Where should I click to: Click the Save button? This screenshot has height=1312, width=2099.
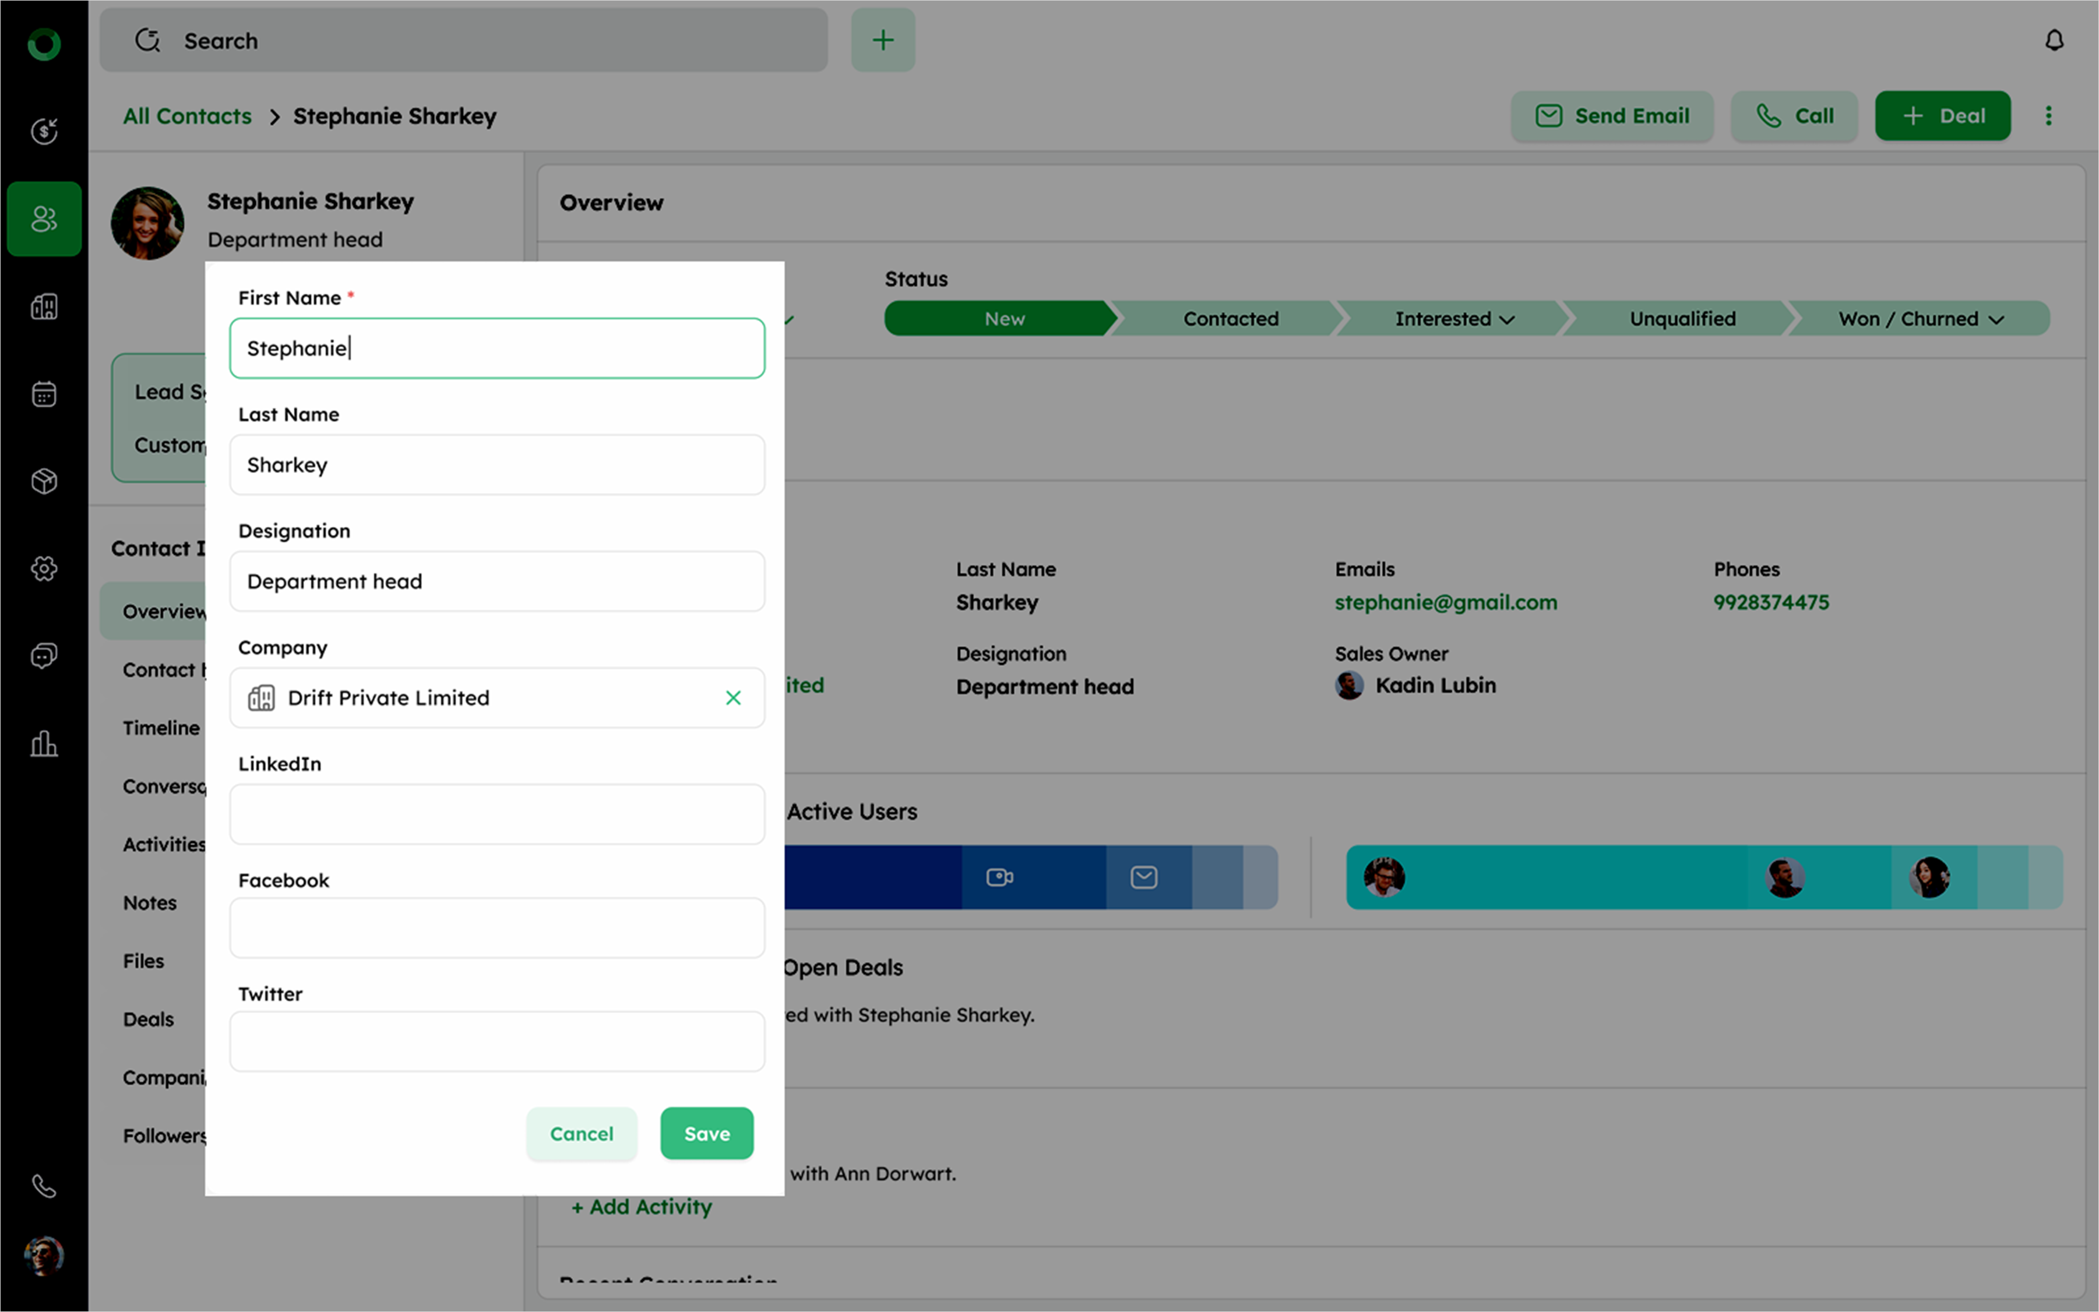(x=706, y=1133)
